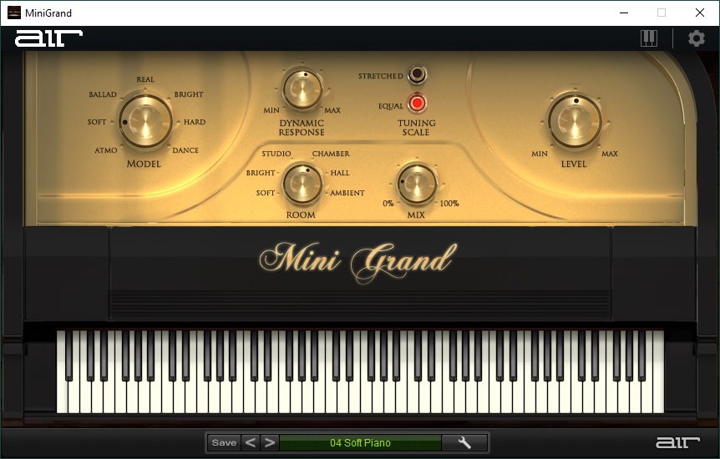Play the lowest white piano key
This screenshot has width=720, height=459.
click(62, 397)
